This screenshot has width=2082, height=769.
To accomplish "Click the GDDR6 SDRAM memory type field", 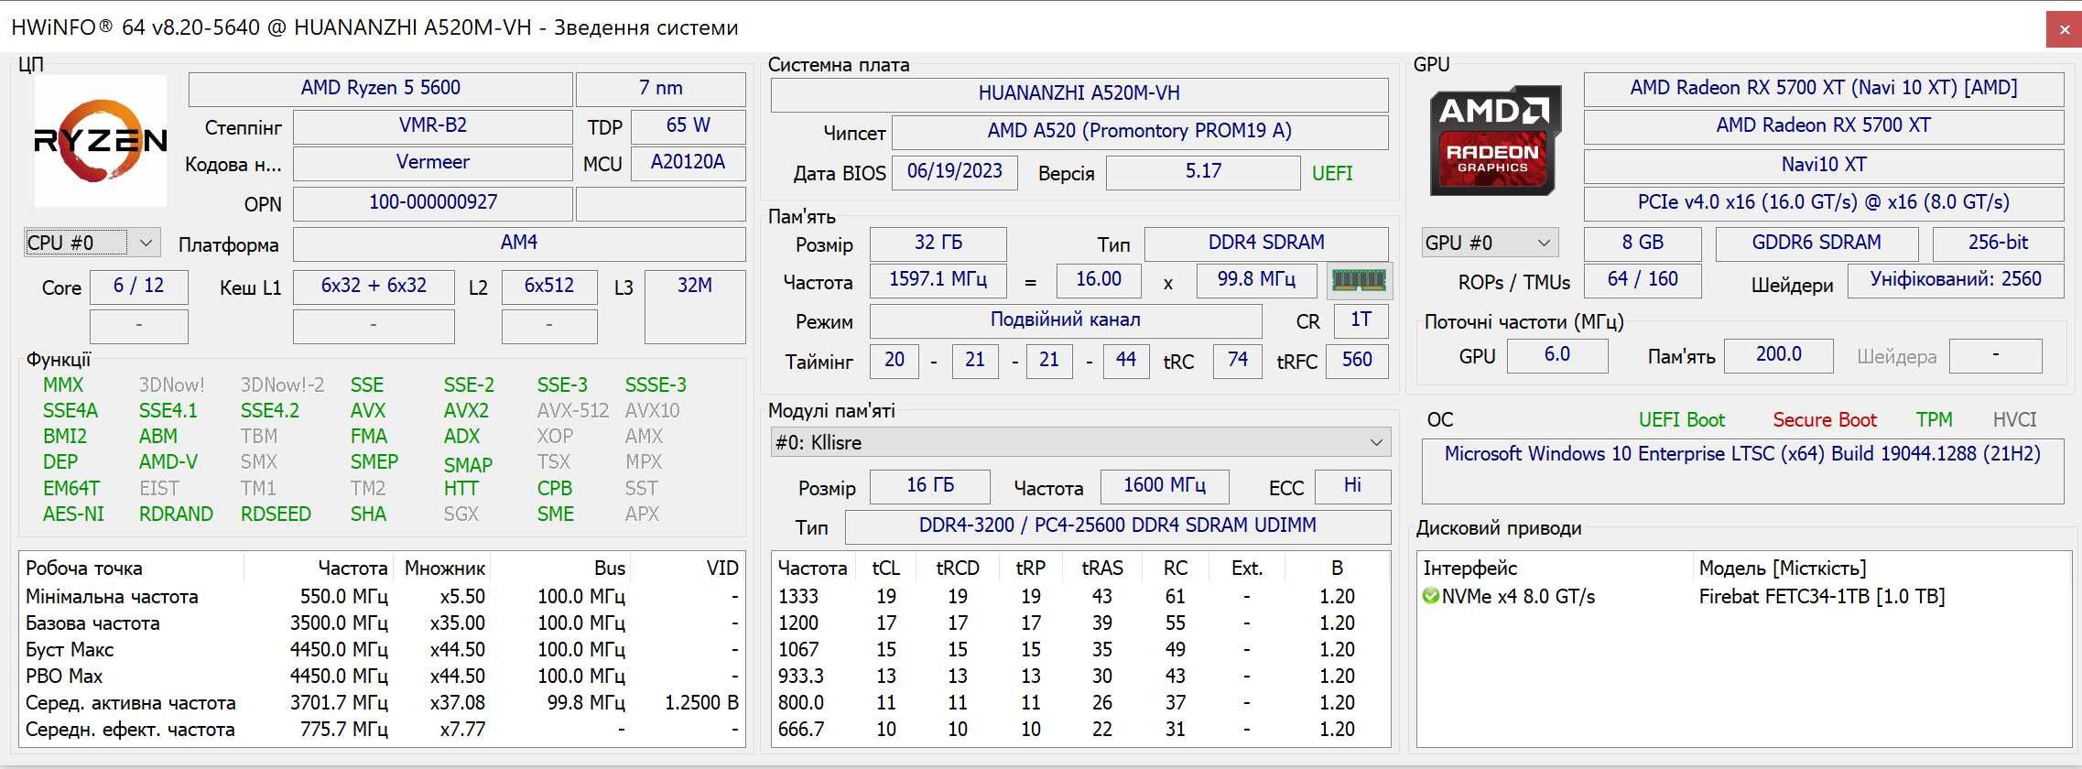I will click(1816, 244).
